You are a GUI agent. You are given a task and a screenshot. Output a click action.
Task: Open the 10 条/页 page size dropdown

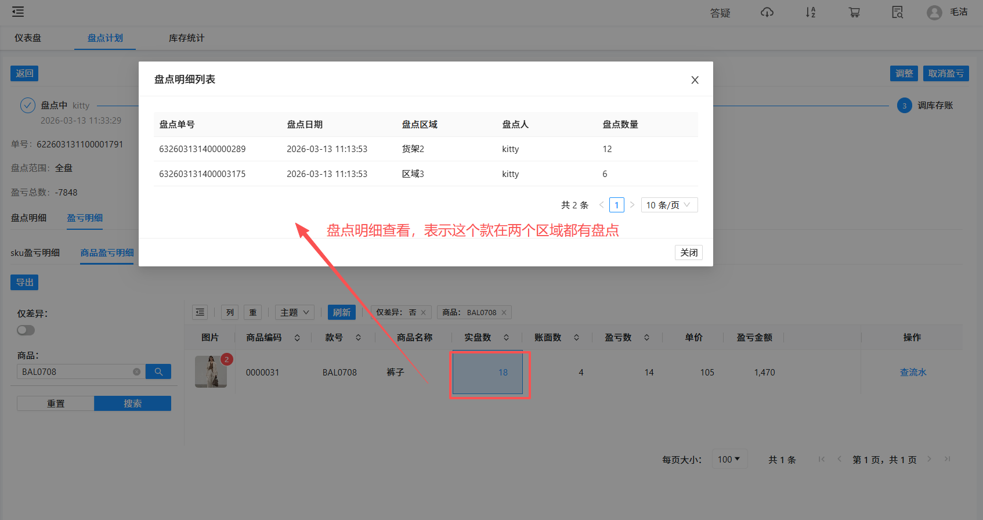[669, 205]
